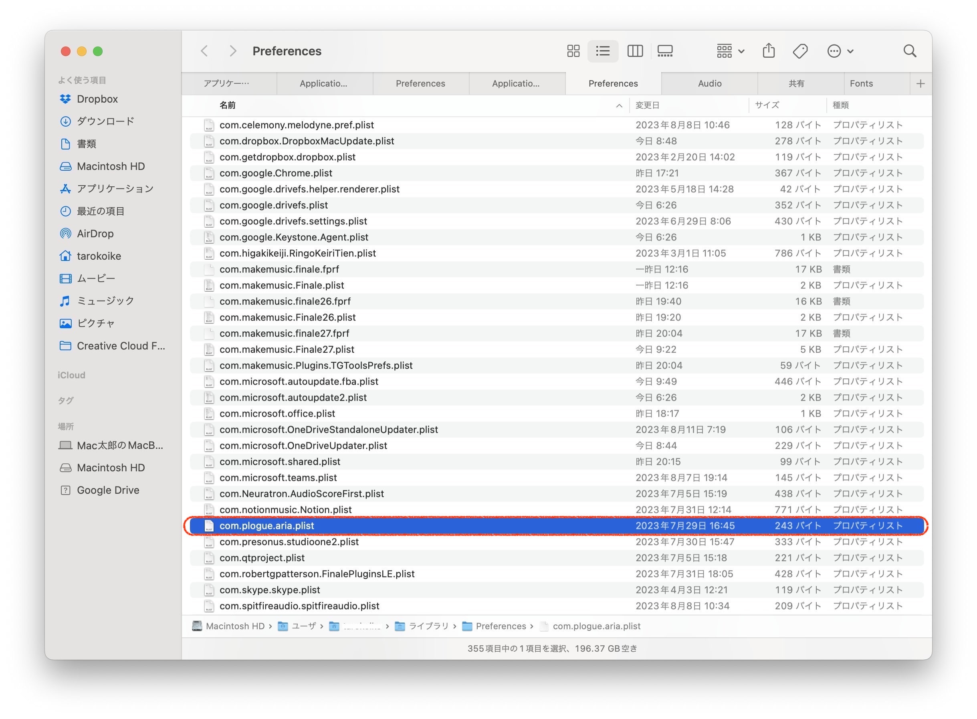Click the Share toolbar icon
The height and width of the screenshot is (719, 977).
pyautogui.click(x=769, y=50)
